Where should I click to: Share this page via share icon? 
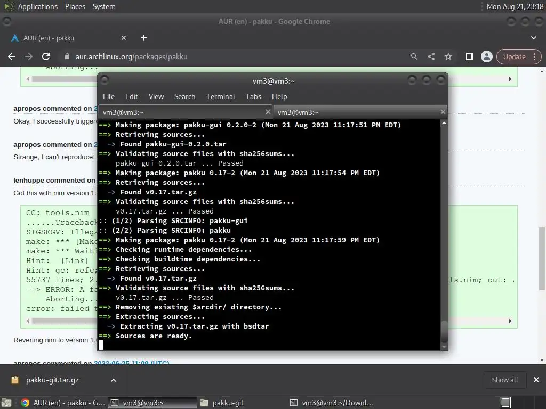point(431,56)
